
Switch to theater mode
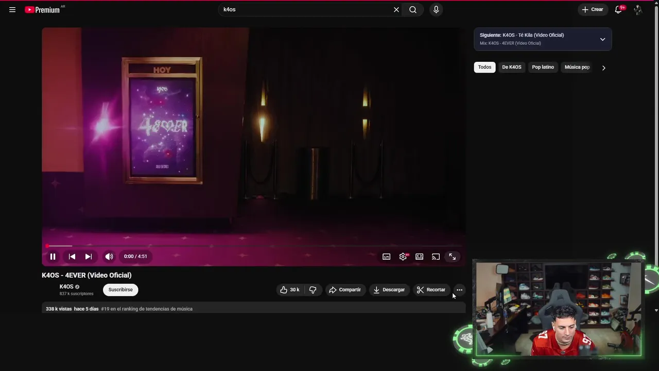click(420, 257)
